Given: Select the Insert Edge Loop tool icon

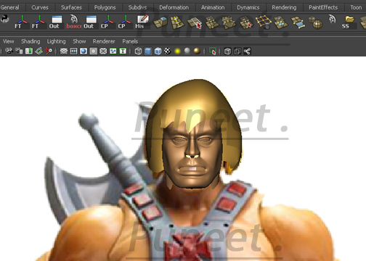Looking at the screenshot, I should tap(177, 22).
